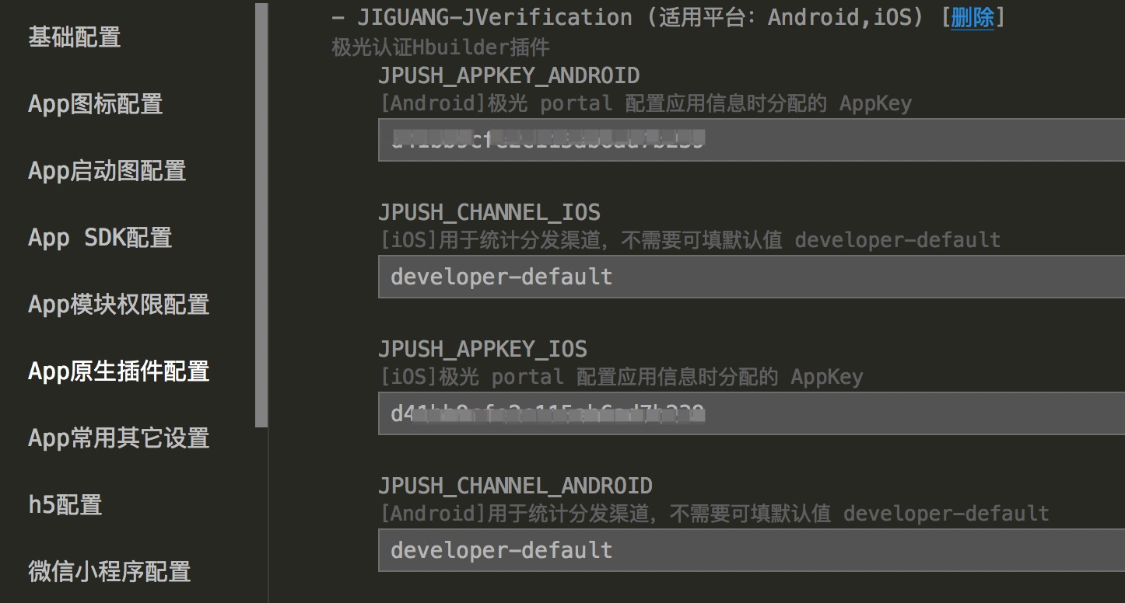Image resolution: width=1125 pixels, height=603 pixels.
Task: Go to h5配置 section
Action: coord(65,504)
